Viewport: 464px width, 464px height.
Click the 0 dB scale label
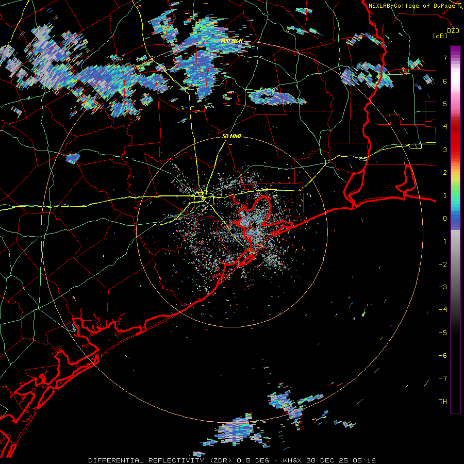tap(445, 219)
